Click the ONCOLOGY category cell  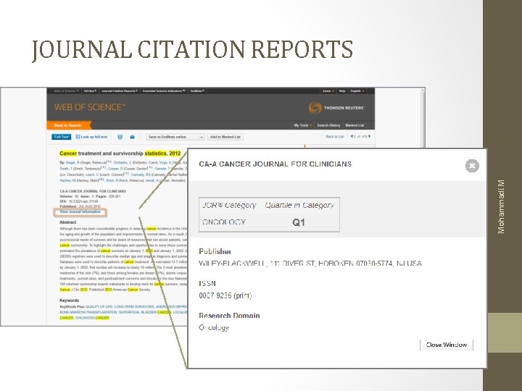tap(224, 222)
